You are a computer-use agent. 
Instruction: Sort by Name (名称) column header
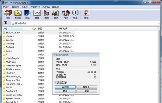[13, 29]
